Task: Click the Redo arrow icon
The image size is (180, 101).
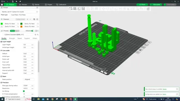Action: point(20,1)
